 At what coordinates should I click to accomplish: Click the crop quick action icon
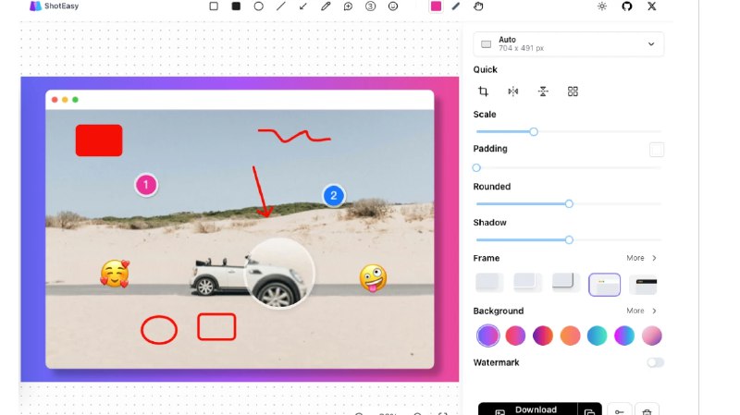pyautogui.click(x=483, y=92)
